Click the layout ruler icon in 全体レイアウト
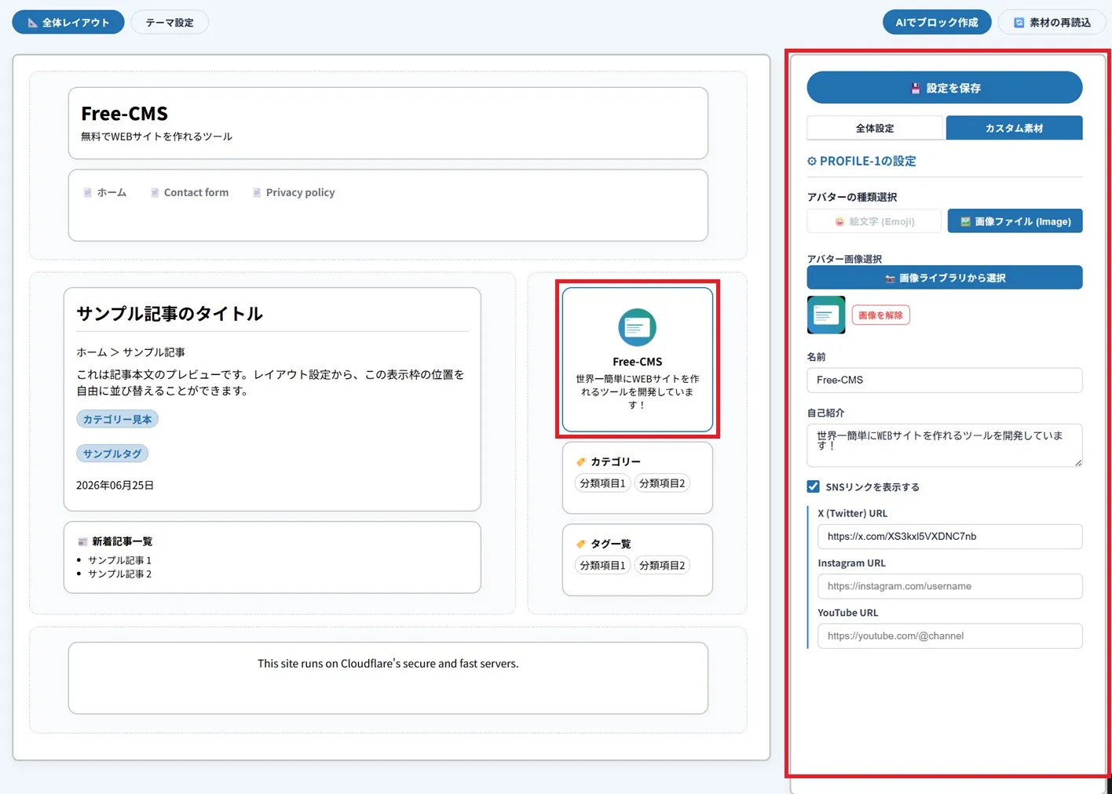Image resolution: width=1112 pixels, height=794 pixels. pos(32,23)
